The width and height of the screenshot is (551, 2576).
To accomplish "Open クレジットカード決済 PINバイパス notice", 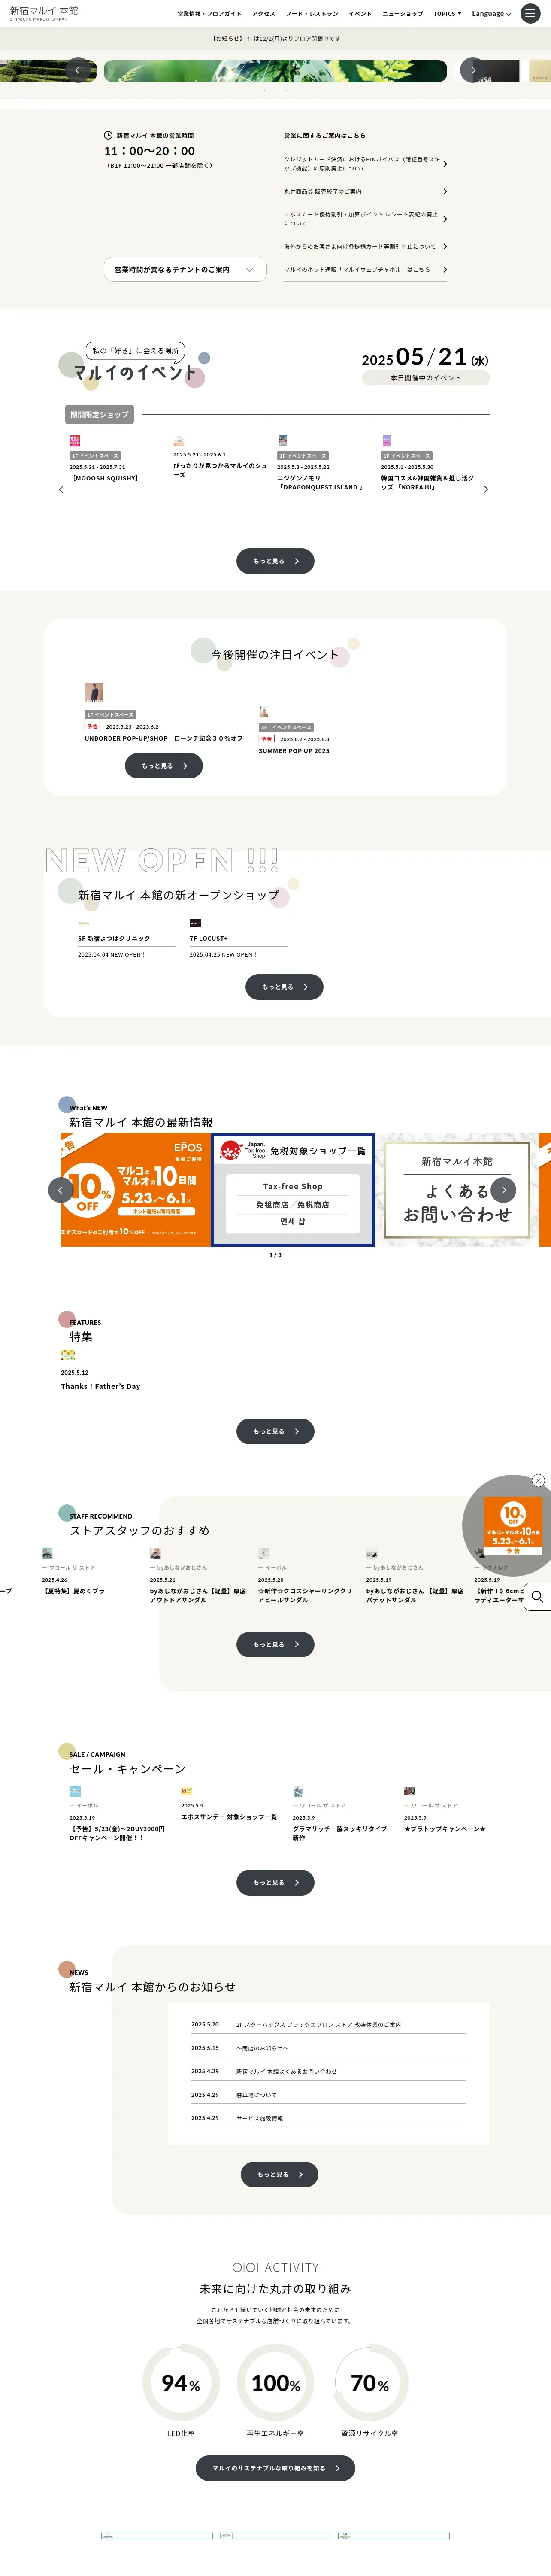I will click(365, 163).
